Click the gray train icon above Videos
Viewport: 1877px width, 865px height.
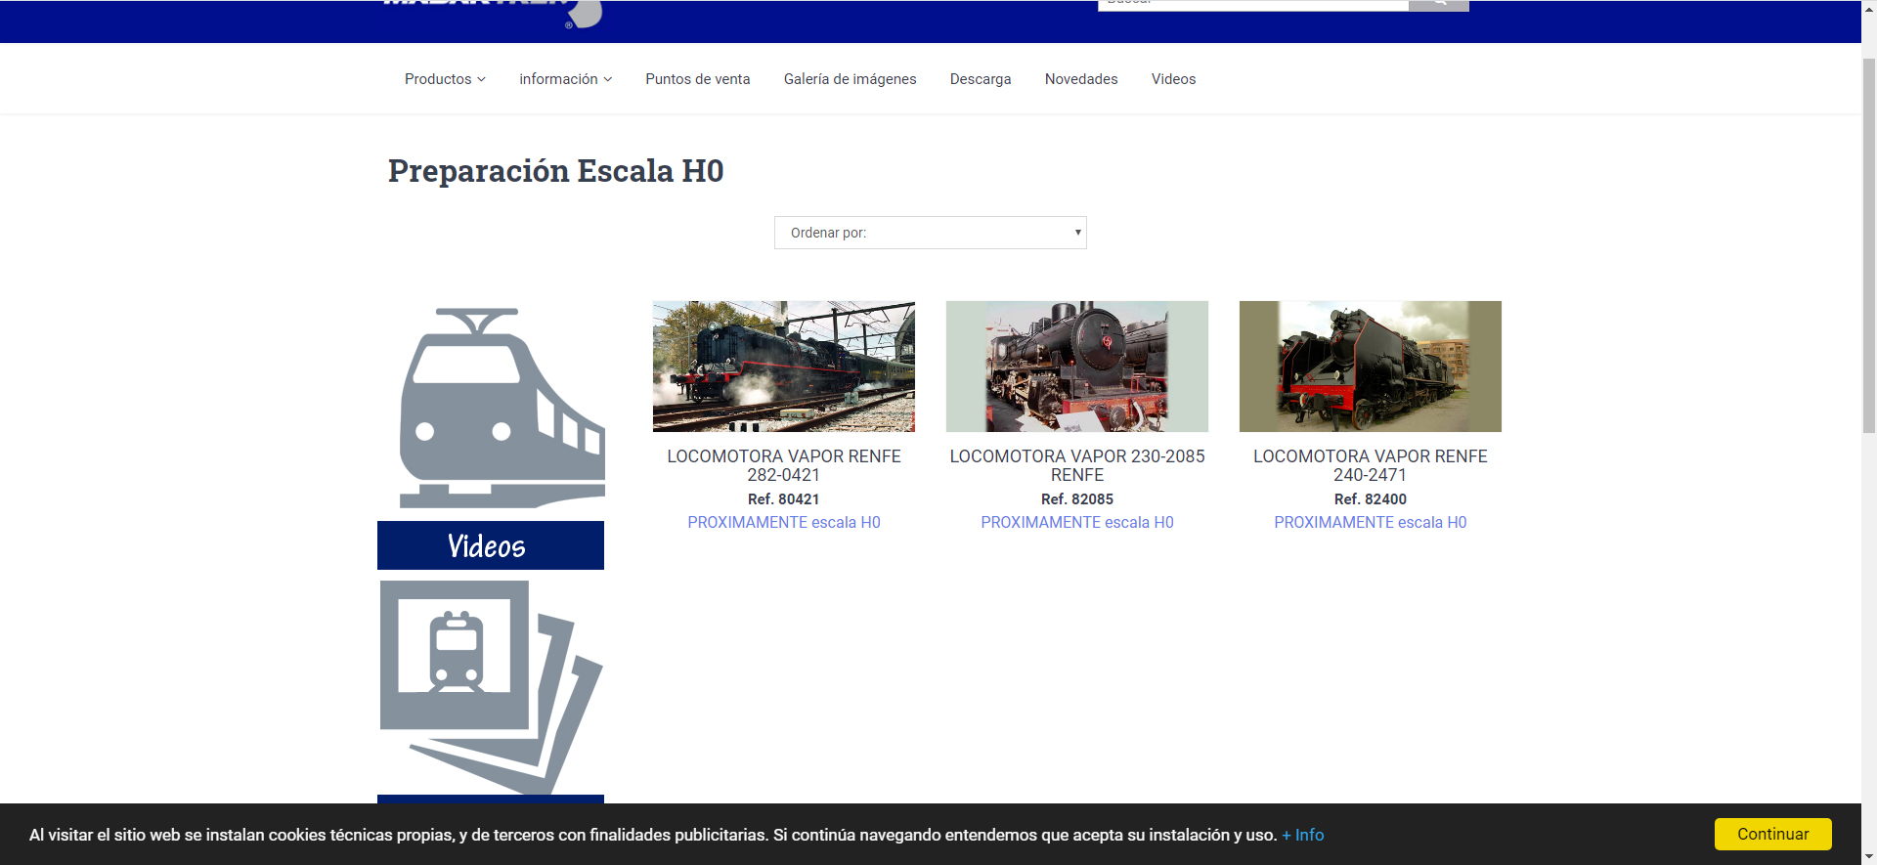pyautogui.click(x=502, y=408)
